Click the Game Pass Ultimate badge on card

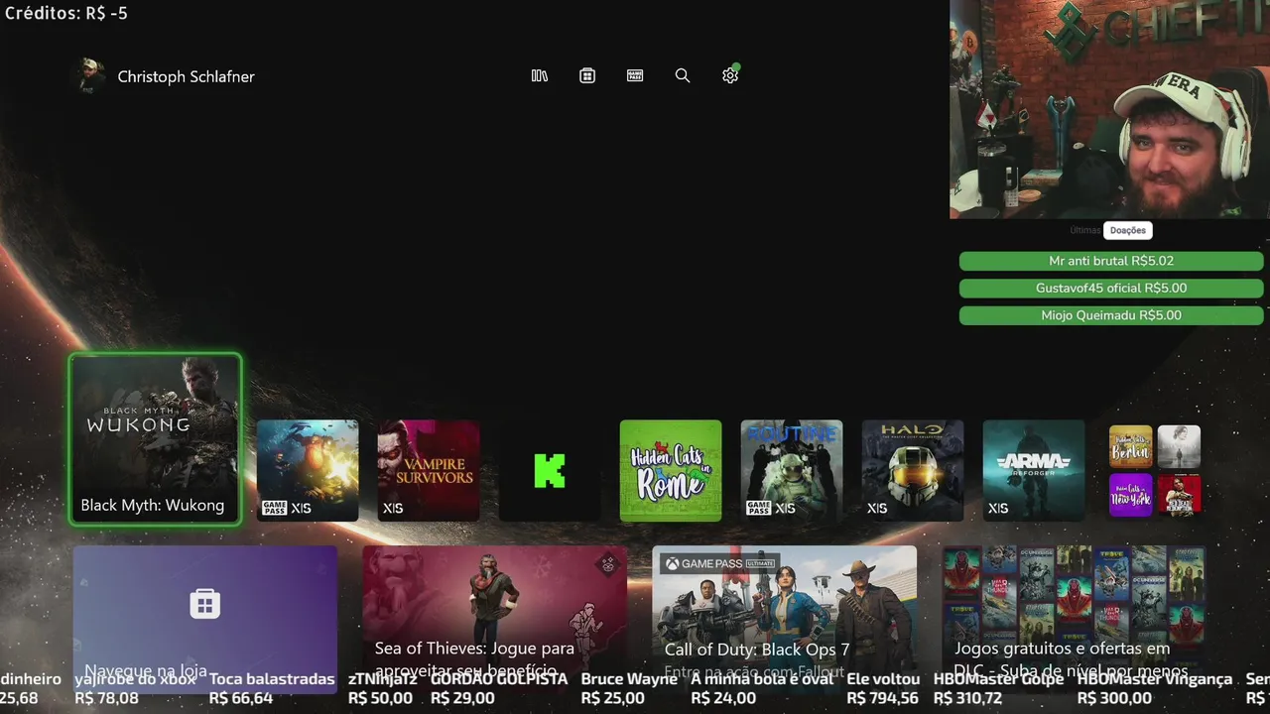pos(719,563)
